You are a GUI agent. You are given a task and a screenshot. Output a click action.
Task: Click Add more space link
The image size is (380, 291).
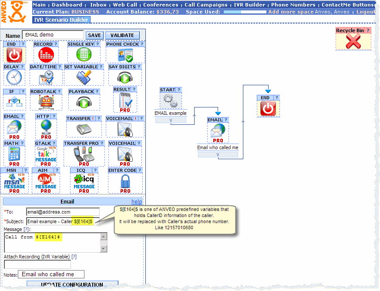click(x=291, y=12)
